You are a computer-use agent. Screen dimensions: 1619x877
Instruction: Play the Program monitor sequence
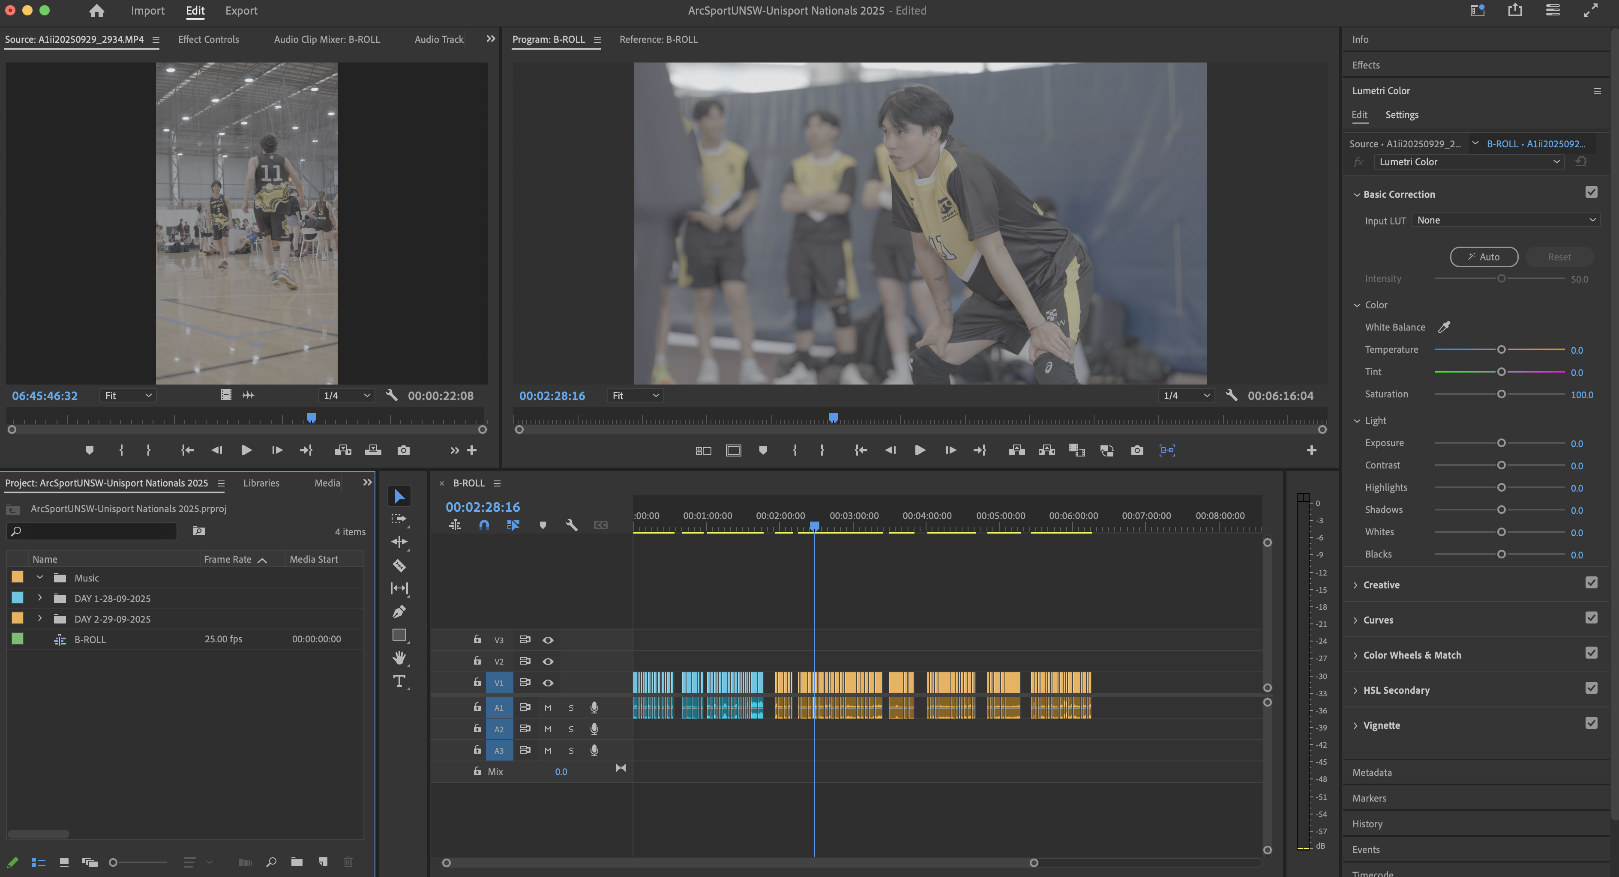pos(920,450)
